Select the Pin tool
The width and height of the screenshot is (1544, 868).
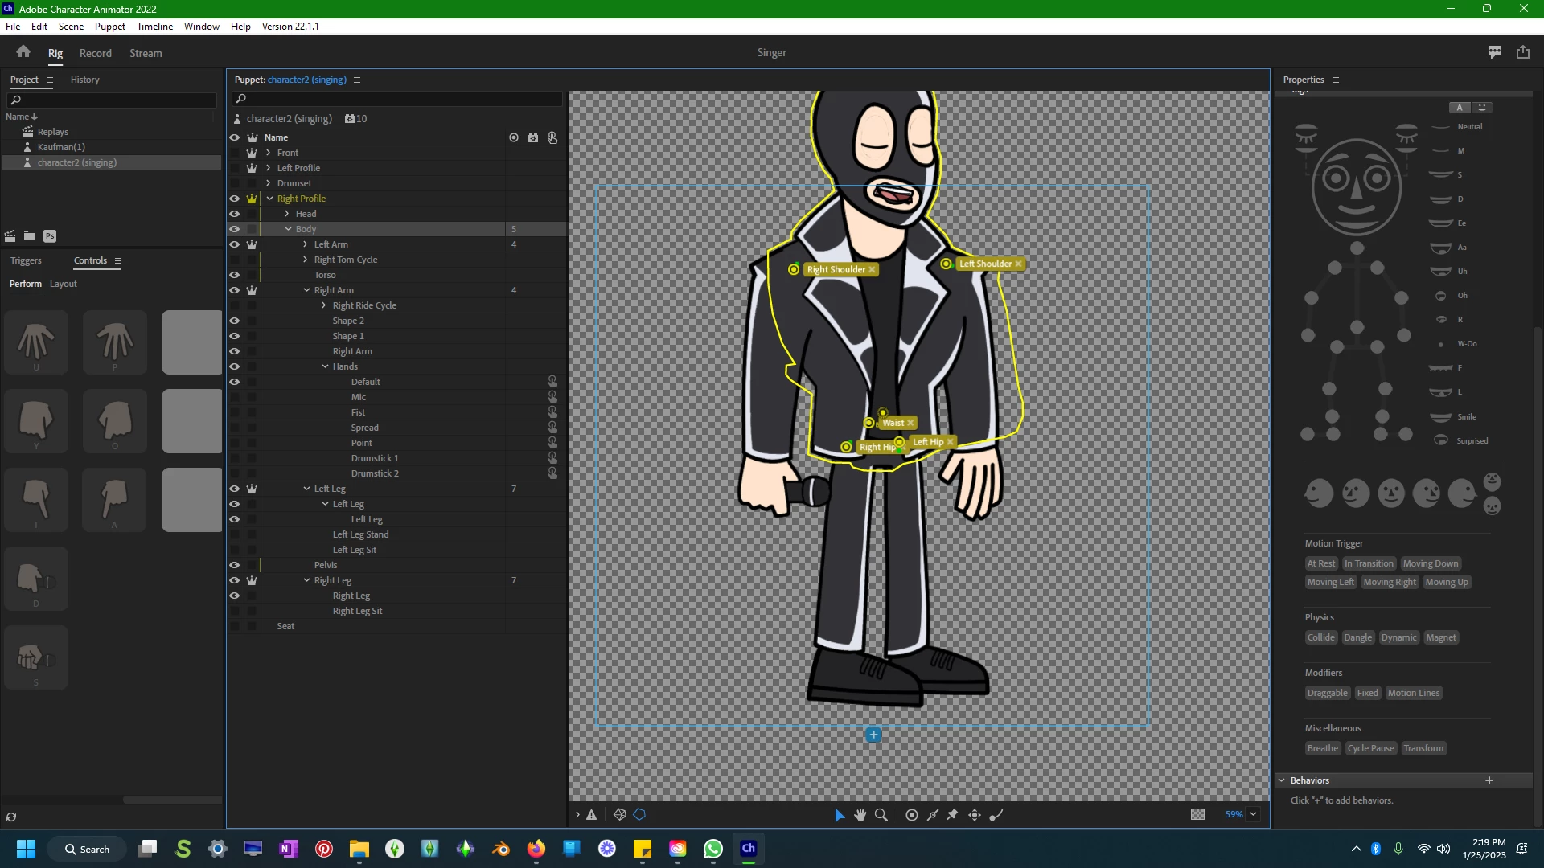[953, 815]
